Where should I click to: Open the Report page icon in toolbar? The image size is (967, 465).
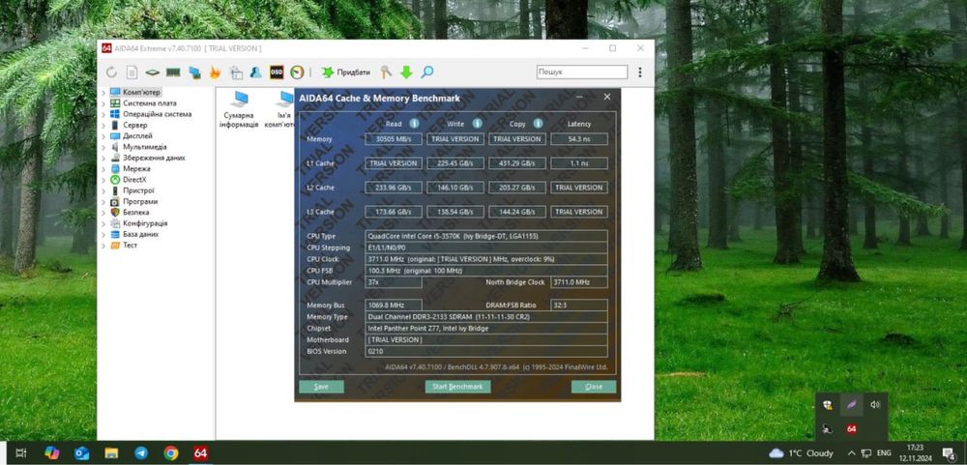(x=132, y=73)
